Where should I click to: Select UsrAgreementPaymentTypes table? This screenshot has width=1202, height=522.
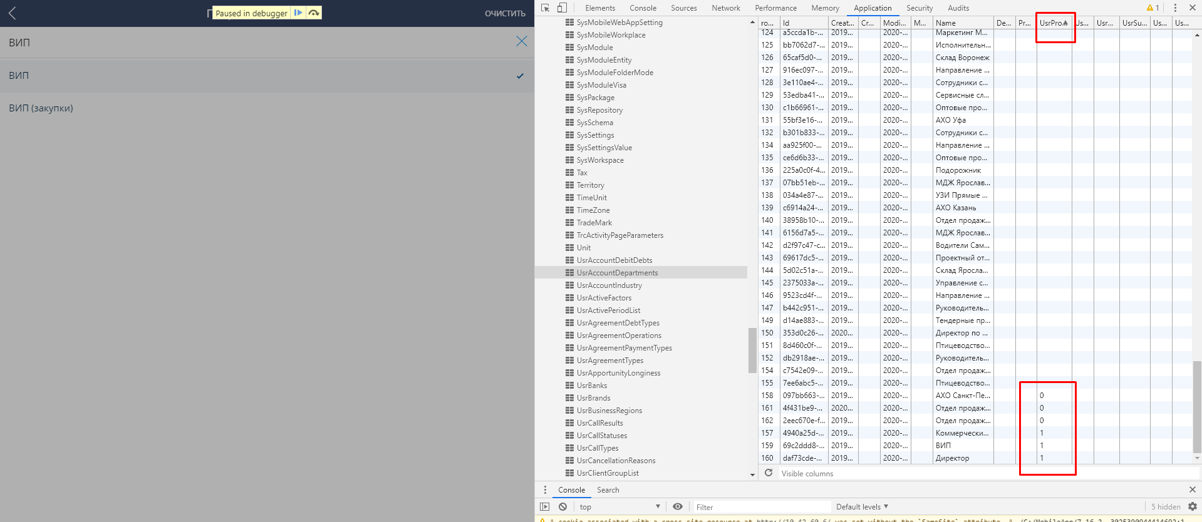tap(624, 348)
